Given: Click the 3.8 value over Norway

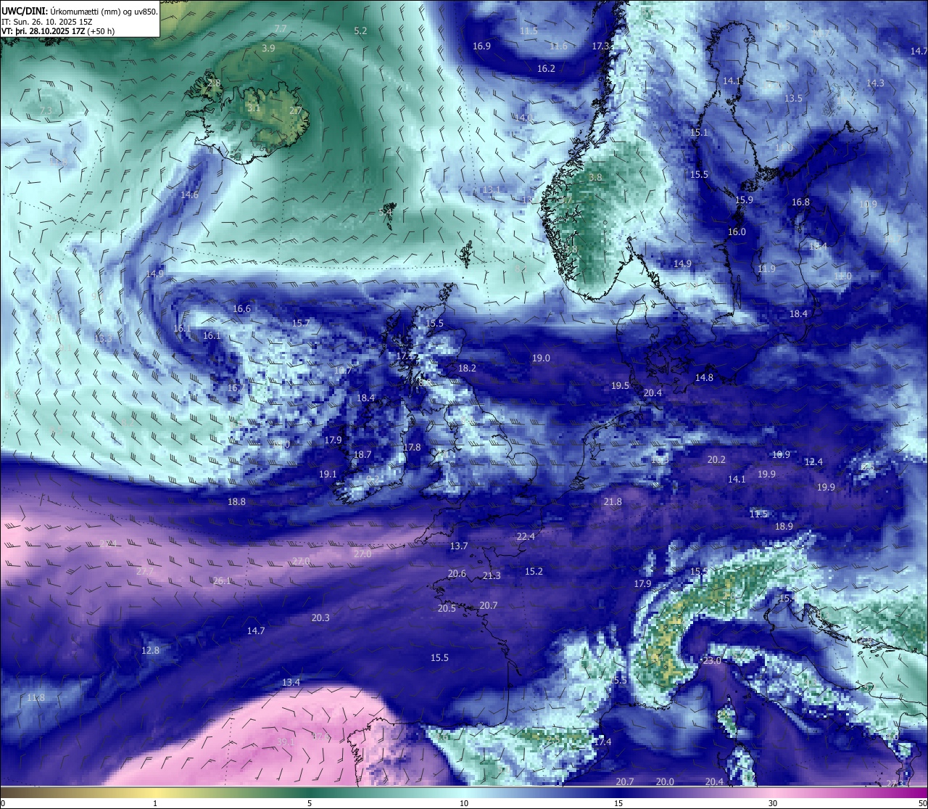Looking at the screenshot, I should 595,177.
